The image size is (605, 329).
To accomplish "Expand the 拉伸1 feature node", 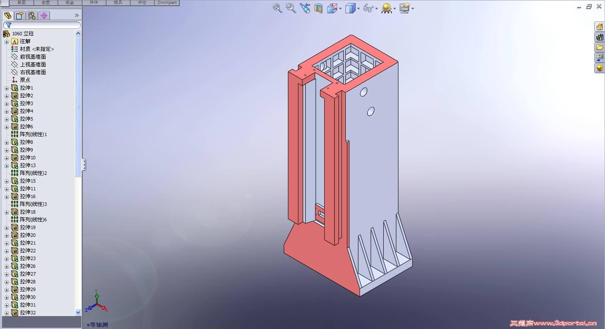I will pyautogui.click(x=6, y=88).
